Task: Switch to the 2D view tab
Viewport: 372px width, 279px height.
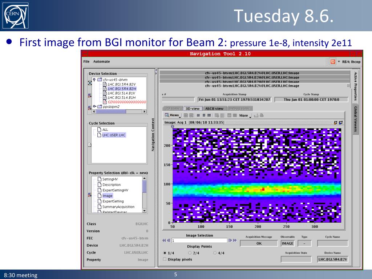Action: pos(173,109)
